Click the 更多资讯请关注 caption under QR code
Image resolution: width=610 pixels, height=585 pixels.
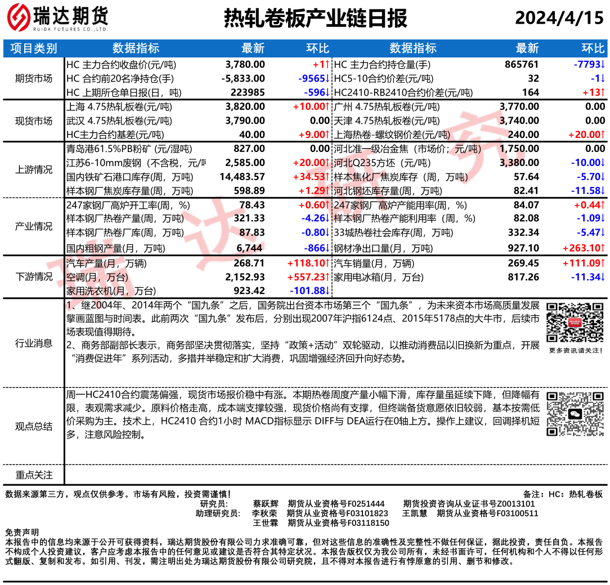tap(576, 351)
